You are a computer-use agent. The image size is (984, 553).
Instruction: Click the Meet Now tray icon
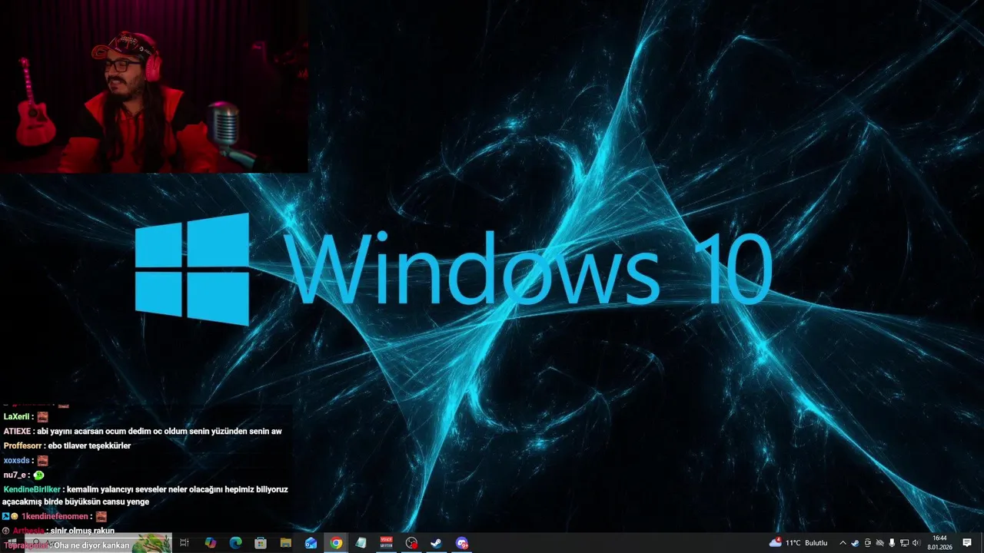tap(868, 543)
